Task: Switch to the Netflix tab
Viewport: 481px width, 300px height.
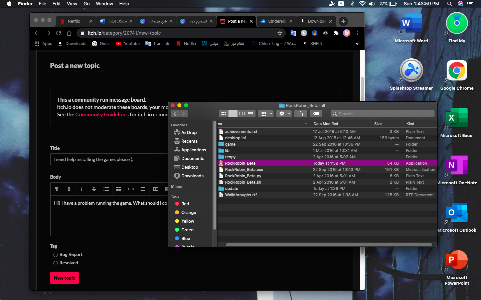Action: click(76, 21)
